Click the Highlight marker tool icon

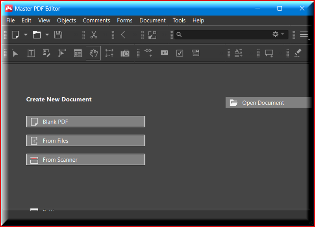[298, 53]
